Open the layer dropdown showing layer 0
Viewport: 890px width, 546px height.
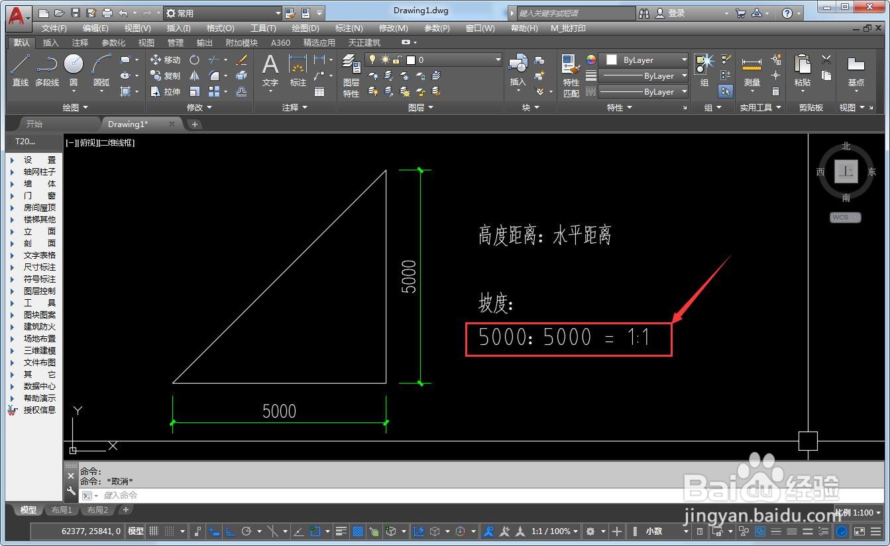(433, 60)
